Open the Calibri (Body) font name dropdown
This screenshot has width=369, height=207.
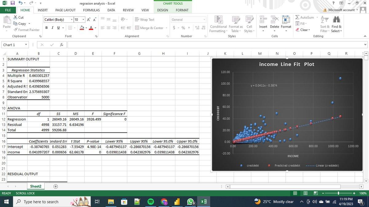click(x=72, y=20)
